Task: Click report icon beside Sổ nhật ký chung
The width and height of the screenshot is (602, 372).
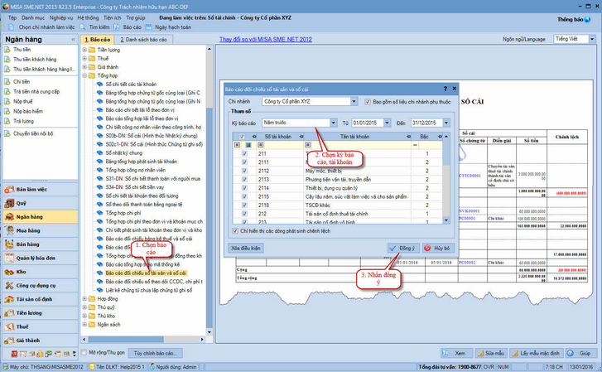Action: pos(100,153)
